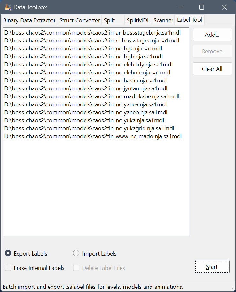Click the Clear All button

(212, 69)
